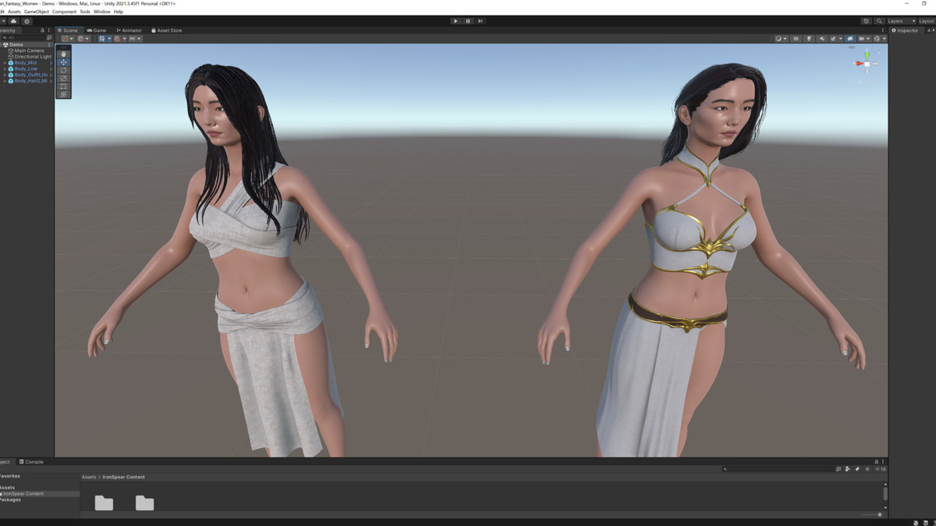Click the green Y axis on the orientation gizmo
This screenshot has height=526, width=936.
[867, 55]
